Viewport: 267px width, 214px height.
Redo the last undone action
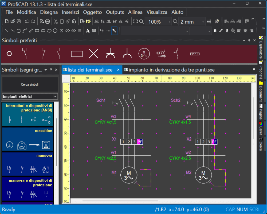click(33, 21)
